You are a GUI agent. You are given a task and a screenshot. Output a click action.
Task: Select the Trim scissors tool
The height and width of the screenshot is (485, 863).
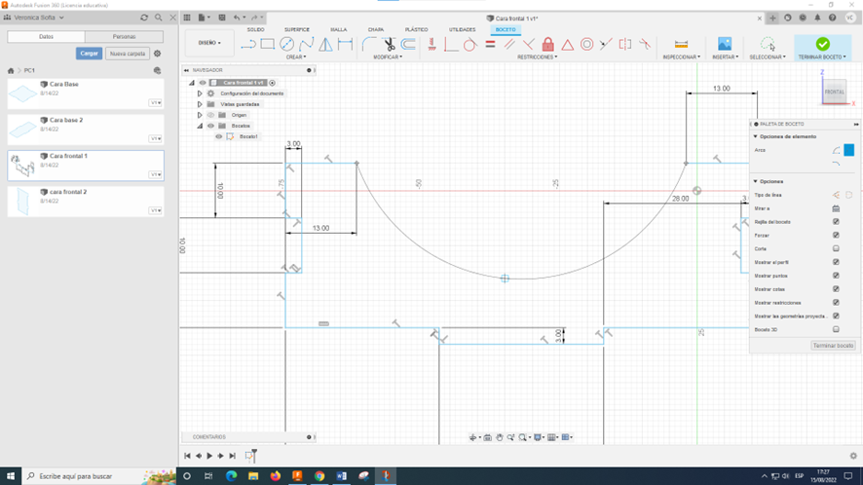[389, 44]
